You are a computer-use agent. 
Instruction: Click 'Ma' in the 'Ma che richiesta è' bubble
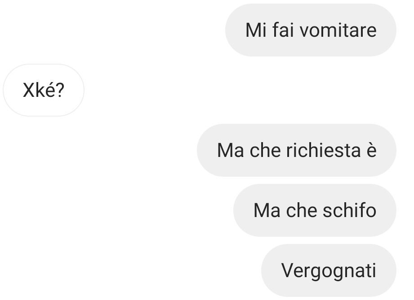coord(230,150)
